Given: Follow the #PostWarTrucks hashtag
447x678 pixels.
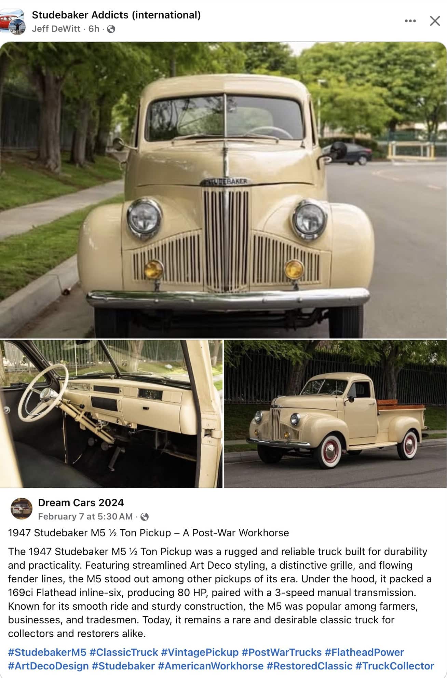Looking at the screenshot, I should click(x=282, y=652).
